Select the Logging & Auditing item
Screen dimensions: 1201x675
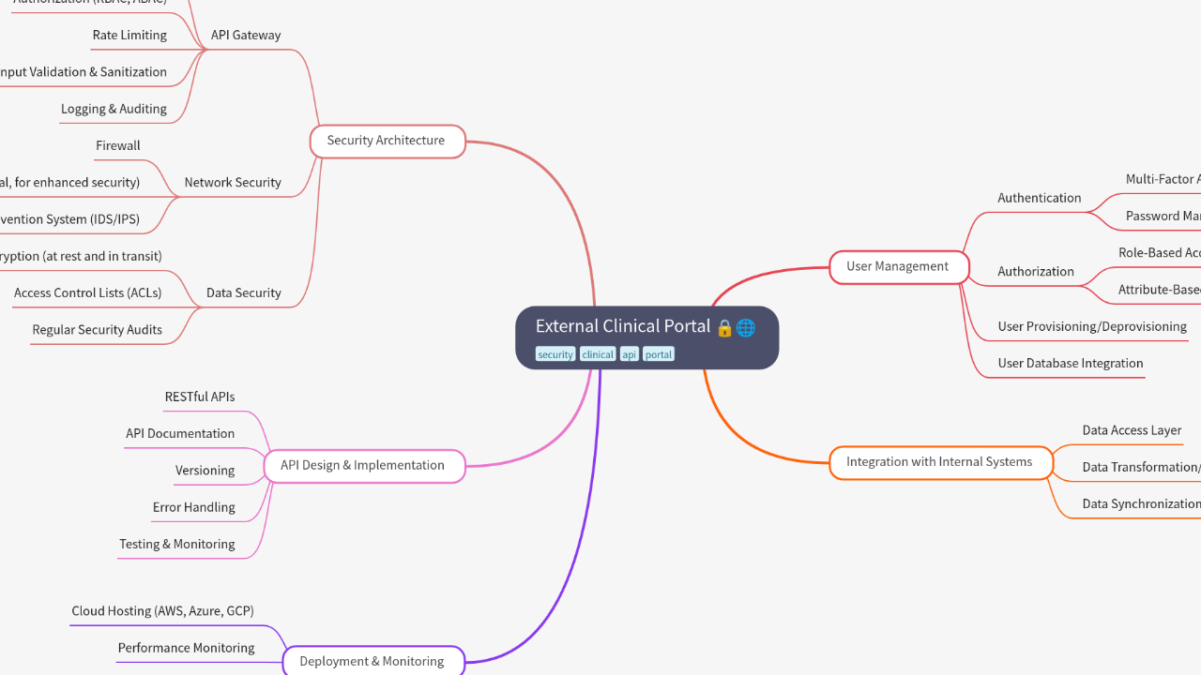(114, 109)
